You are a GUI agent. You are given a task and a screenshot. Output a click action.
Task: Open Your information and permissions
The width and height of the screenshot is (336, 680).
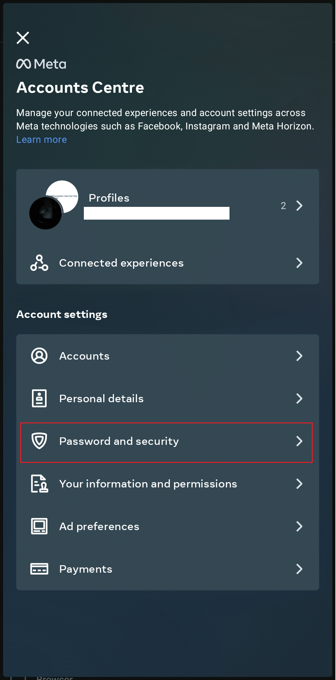coord(168,484)
